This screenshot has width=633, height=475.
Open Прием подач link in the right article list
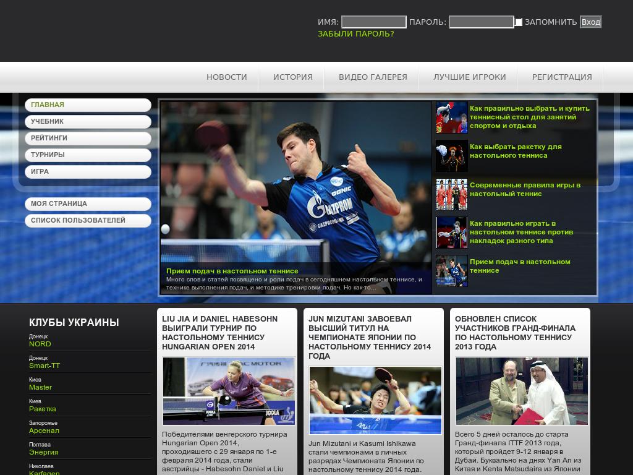[x=520, y=266]
